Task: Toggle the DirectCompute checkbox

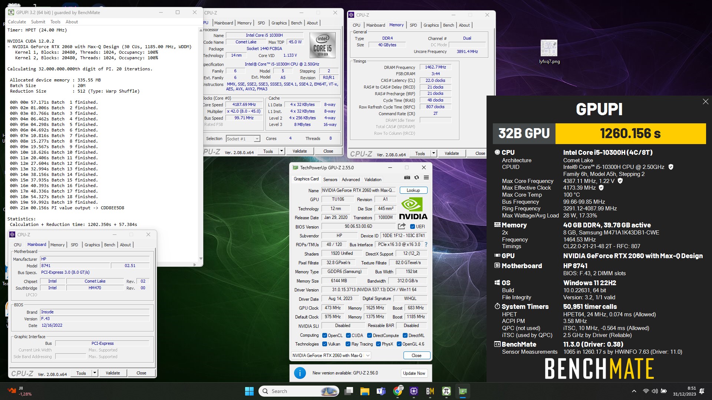Action: click(x=369, y=336)
